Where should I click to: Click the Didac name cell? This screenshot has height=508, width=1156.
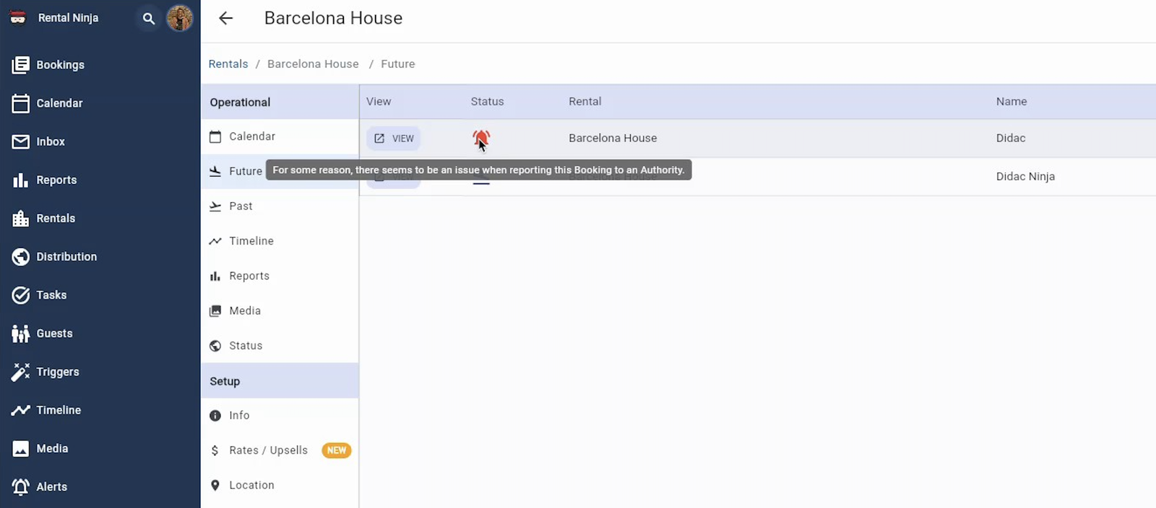[x=1011, y=138]
